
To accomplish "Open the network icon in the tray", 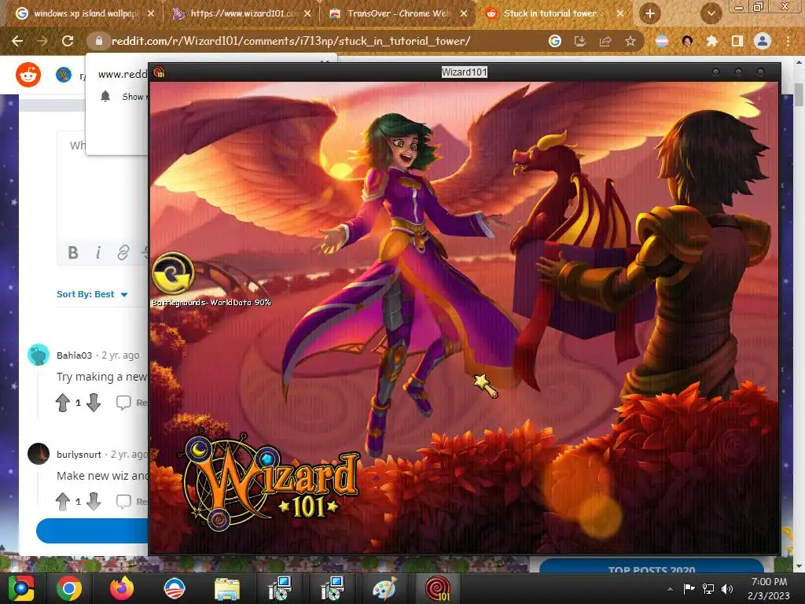I will pyautogui.click(x=708, y=589).
